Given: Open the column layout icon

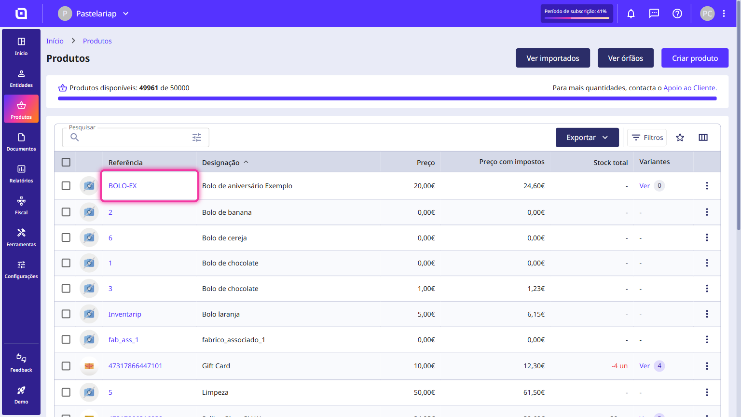Looking at the screenshot, I should (703, 138).
